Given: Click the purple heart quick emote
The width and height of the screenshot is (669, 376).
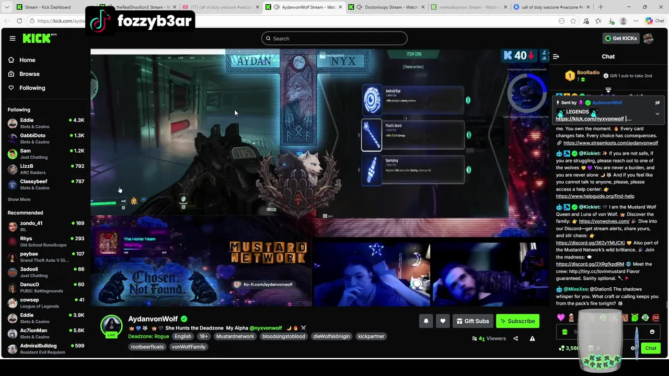Looking at the screenshot, I should [x=561, y=318].
